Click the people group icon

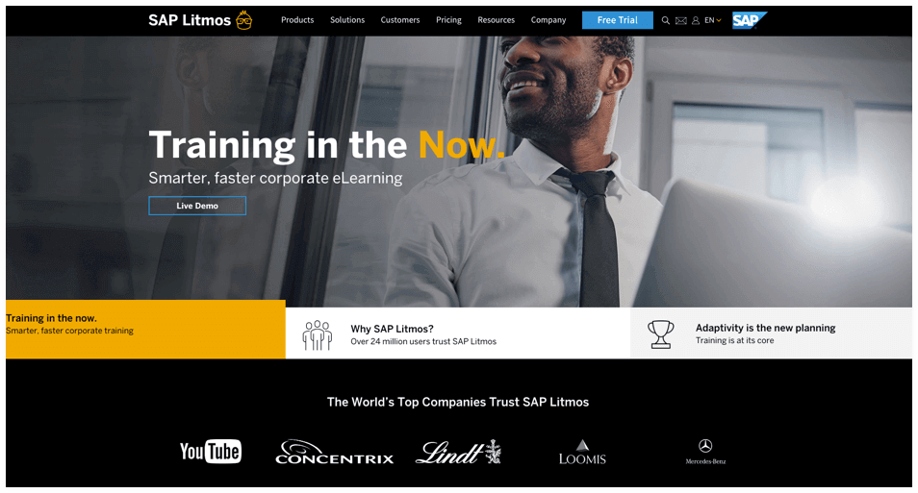[x=318, y=335]
